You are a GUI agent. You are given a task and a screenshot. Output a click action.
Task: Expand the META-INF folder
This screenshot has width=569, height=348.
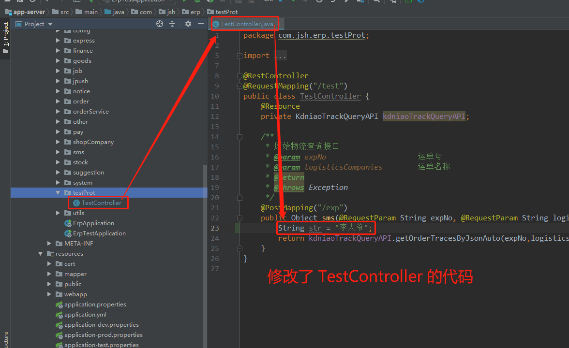point(49,244)
